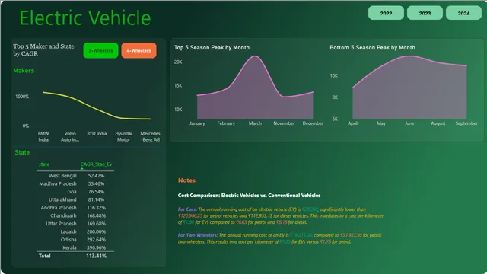
Task: Click the BMW India axis label
Action: click(43, 136)
